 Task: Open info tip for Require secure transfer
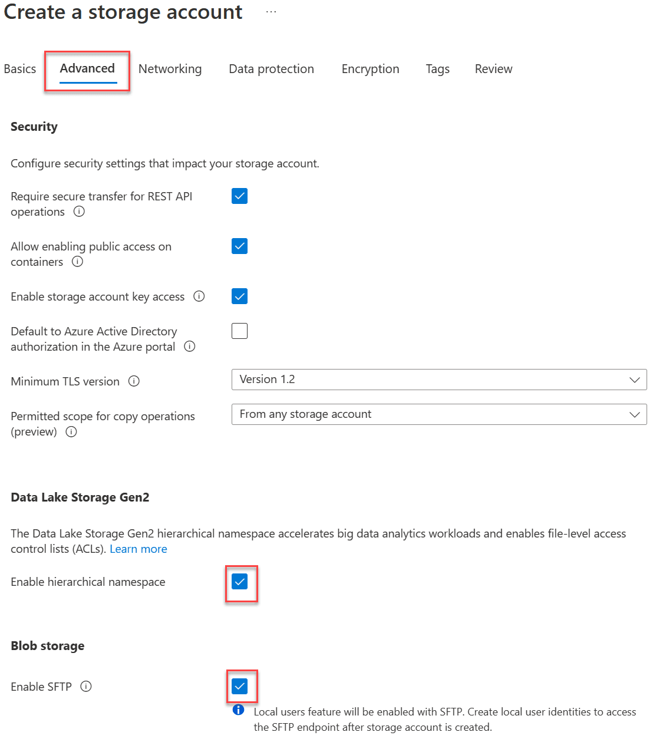pos(79,212)
